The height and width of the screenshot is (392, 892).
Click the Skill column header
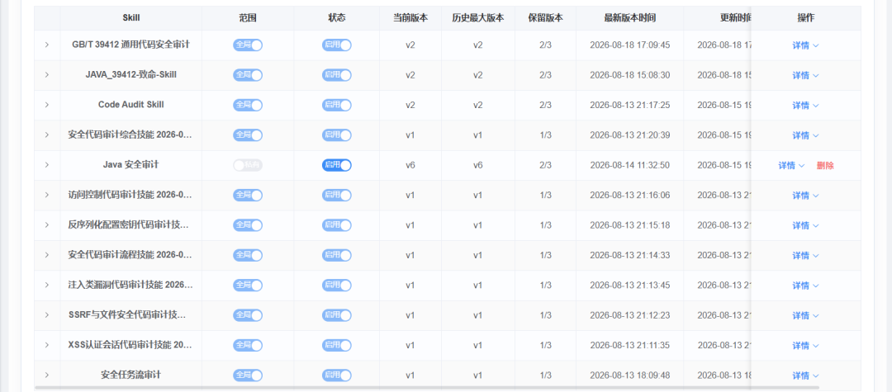[x=130, y=17]
